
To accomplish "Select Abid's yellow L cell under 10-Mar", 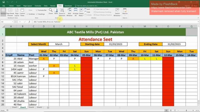I will (145, 59).
